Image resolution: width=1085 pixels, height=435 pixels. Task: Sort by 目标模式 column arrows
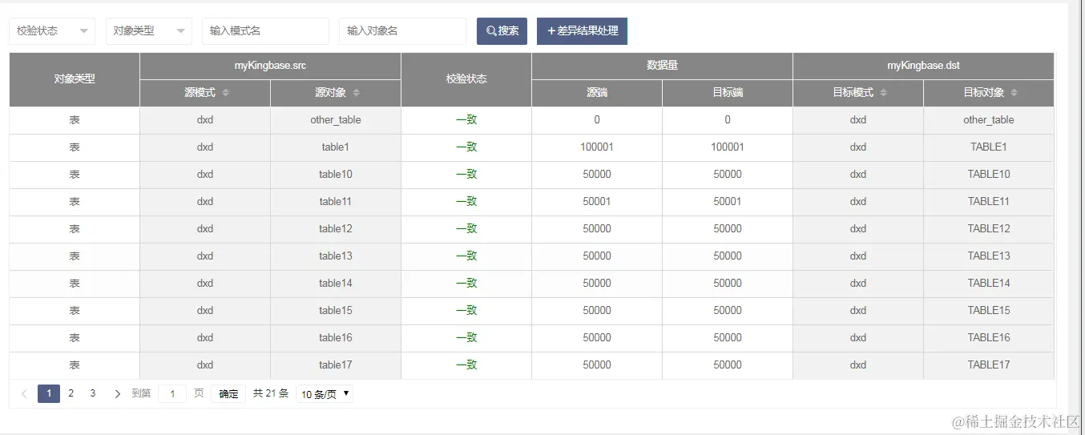coord(884,93)
